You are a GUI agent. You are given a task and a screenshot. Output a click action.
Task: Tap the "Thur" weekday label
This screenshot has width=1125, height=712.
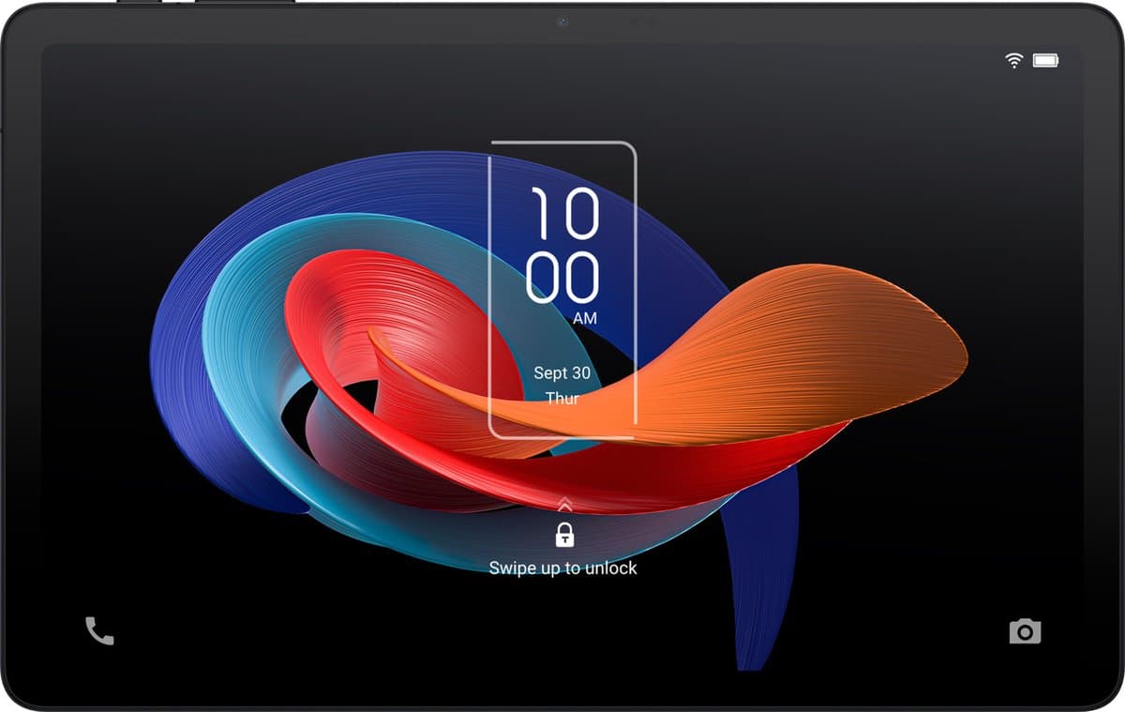pos(562,398)
